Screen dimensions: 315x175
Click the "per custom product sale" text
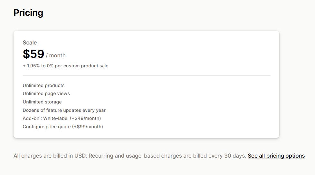[85, 66]
